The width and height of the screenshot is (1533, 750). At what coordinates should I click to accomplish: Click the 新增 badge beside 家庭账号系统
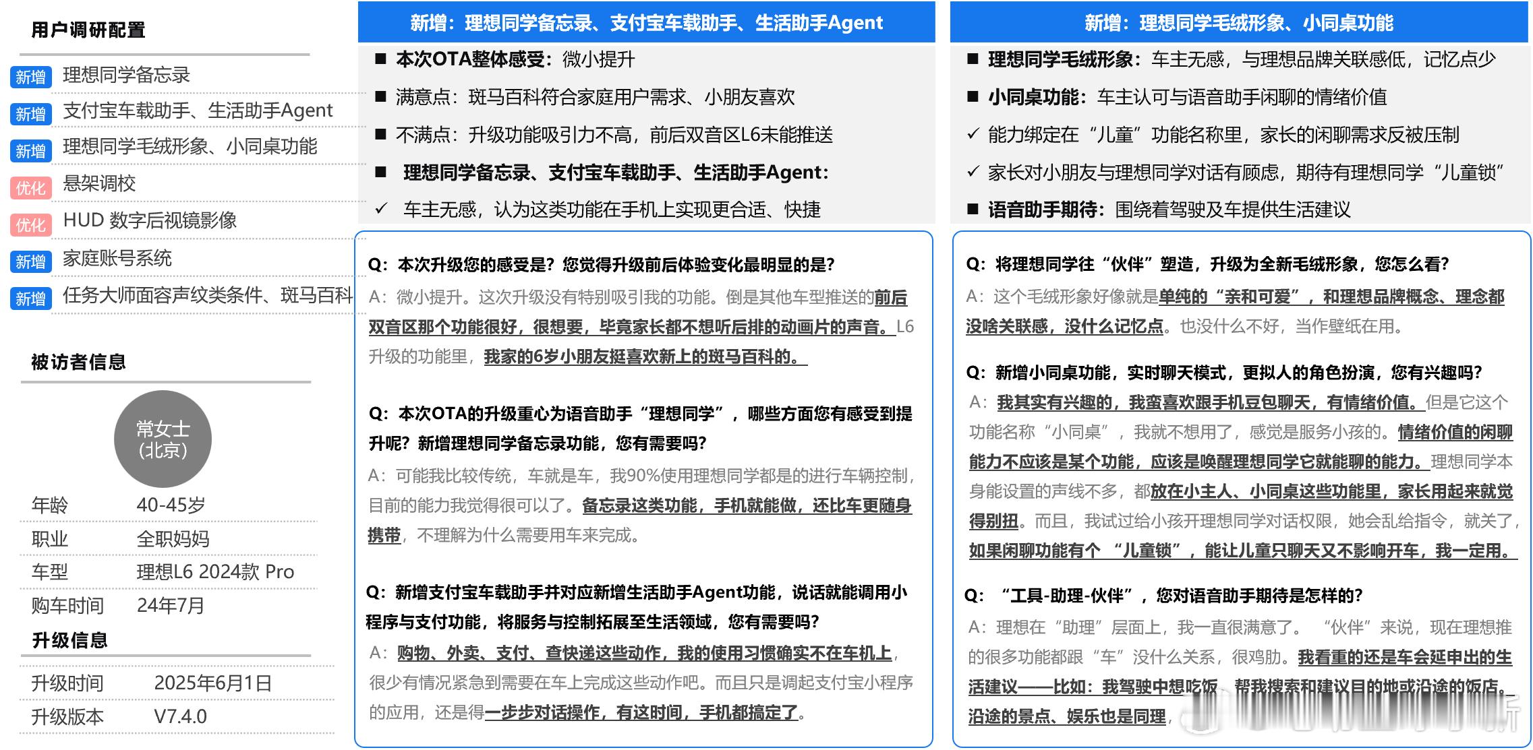[31, 261]
